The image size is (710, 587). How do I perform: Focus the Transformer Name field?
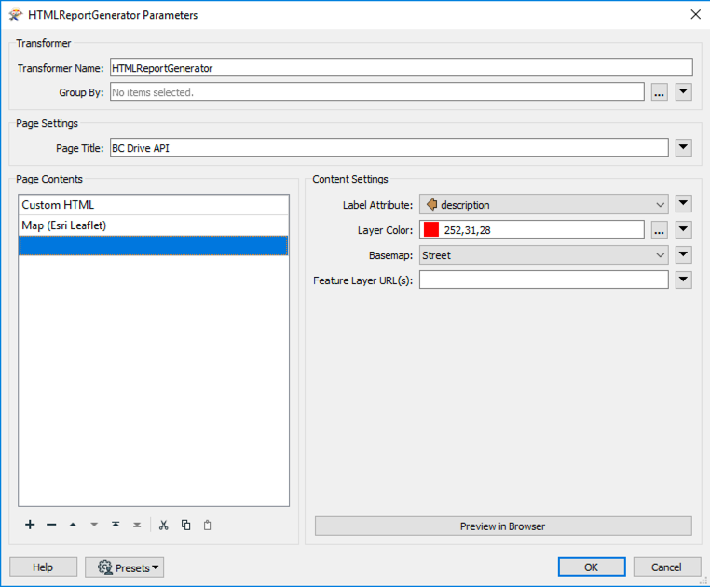pyautogui.click(x=402, y=67)
